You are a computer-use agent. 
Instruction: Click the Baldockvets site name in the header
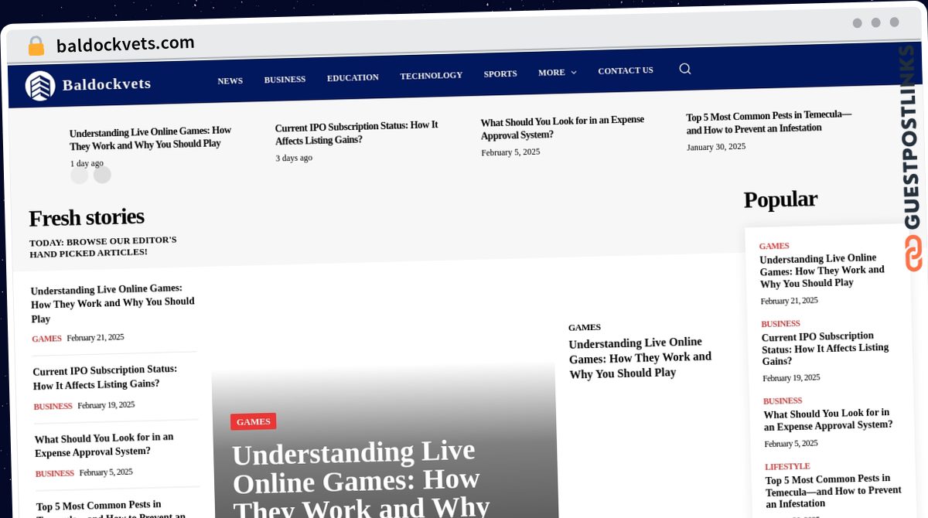[x=107, y=84]
